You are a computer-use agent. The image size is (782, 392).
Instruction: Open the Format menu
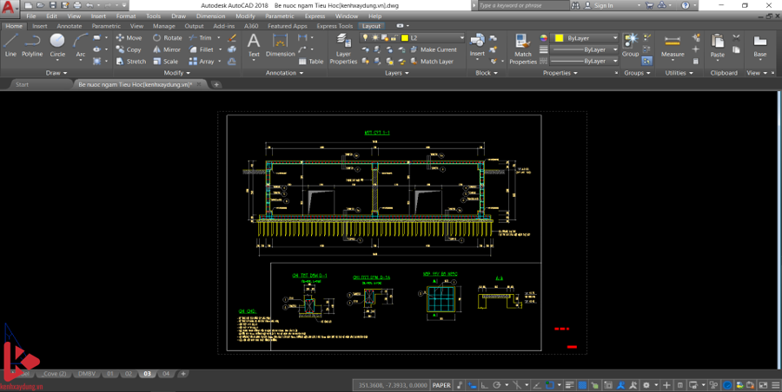point(126,16)
